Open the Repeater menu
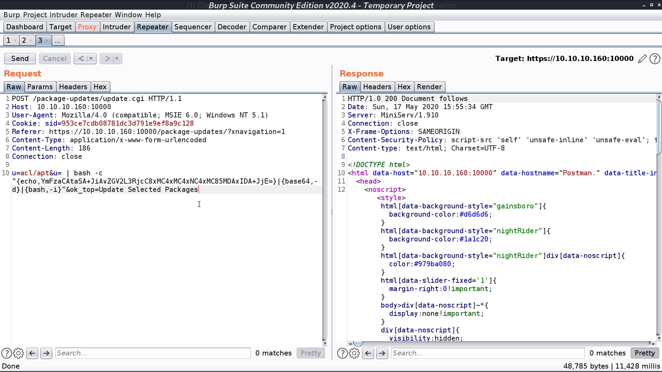The width and height of the screenshot is (662, 372). pyautogui.click(x=96, y=15)
